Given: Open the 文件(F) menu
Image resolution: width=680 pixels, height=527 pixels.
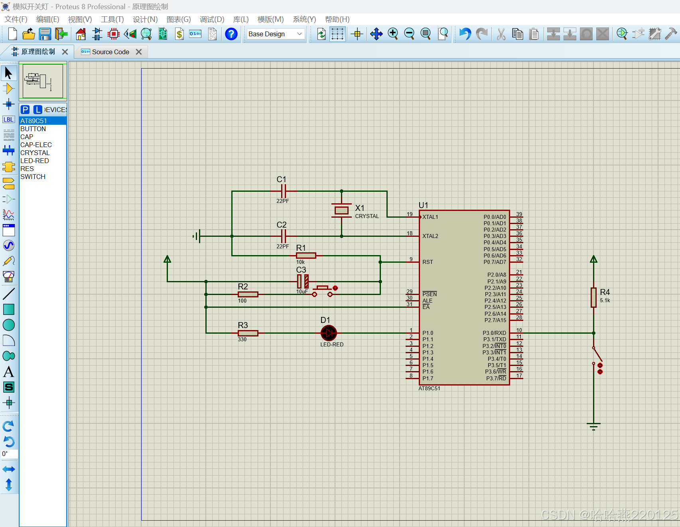Looking at the screenshot, I should [x=16, y=20].
